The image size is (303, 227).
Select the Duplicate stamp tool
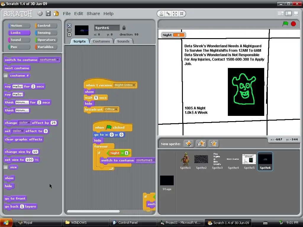tap(161, 14)
